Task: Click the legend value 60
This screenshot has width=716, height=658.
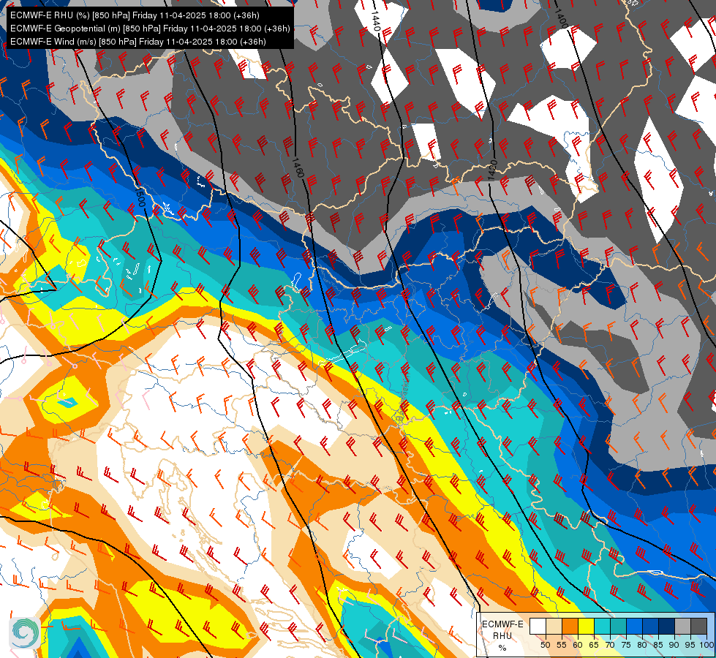Action: pyautogui.click(x=578, y=646)
